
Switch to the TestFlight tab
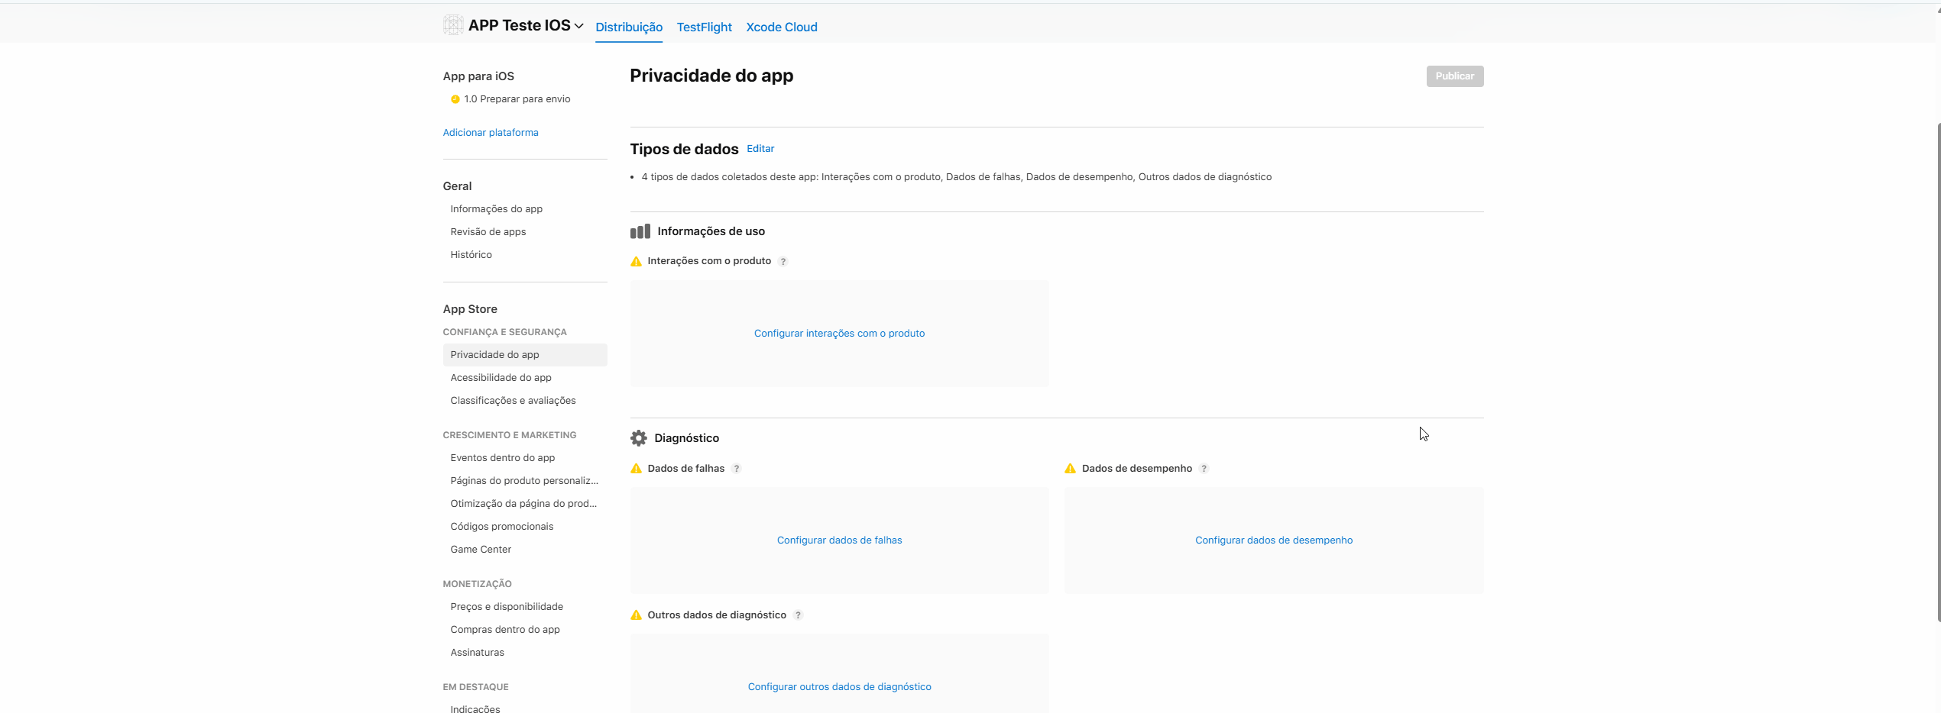[x=704, y=27]
